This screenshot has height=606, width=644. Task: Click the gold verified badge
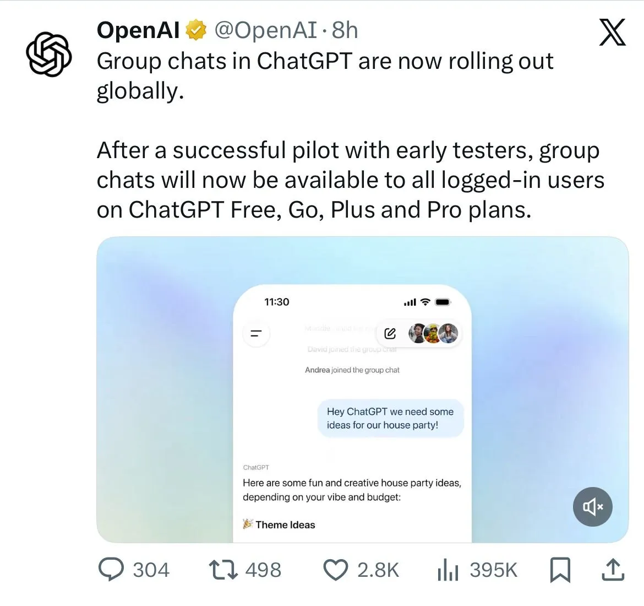click(195, 30)
